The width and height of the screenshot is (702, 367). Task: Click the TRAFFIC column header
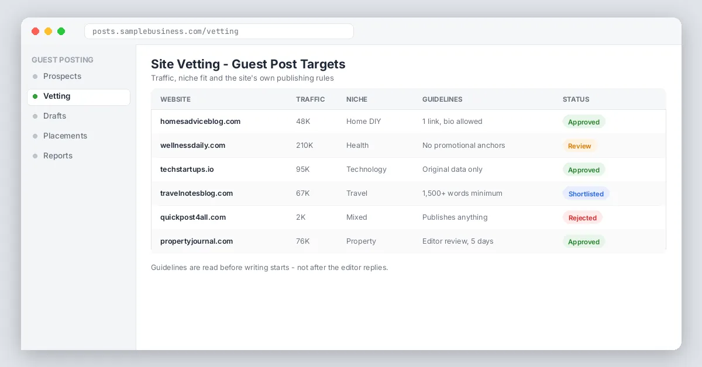click(311, 99)
